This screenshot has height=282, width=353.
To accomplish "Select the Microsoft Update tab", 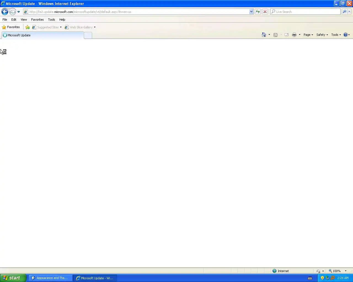I will tap(42, 35).
